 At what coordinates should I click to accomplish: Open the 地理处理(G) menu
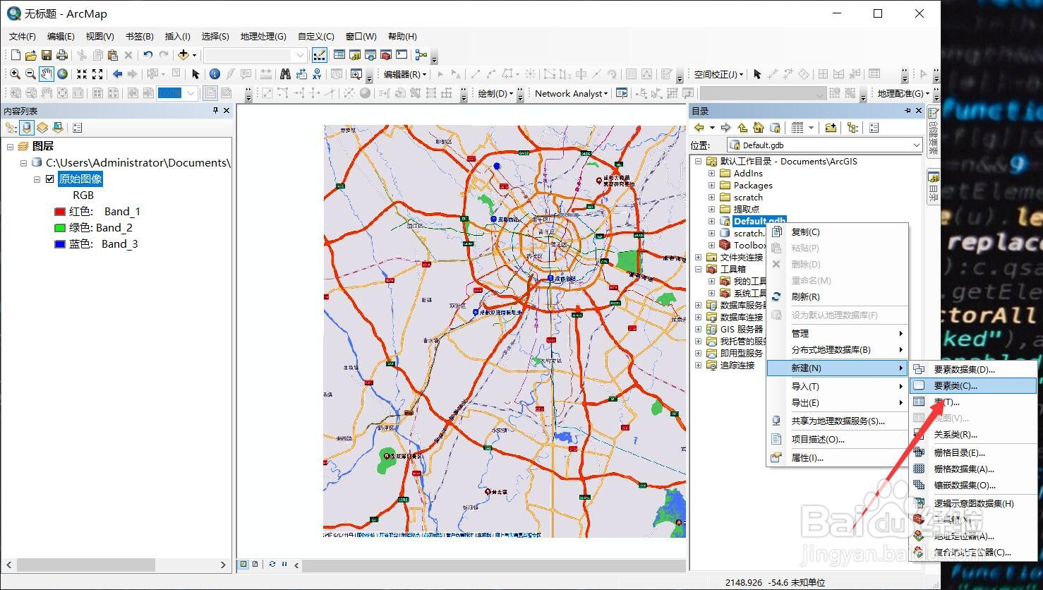pos(263,36)
